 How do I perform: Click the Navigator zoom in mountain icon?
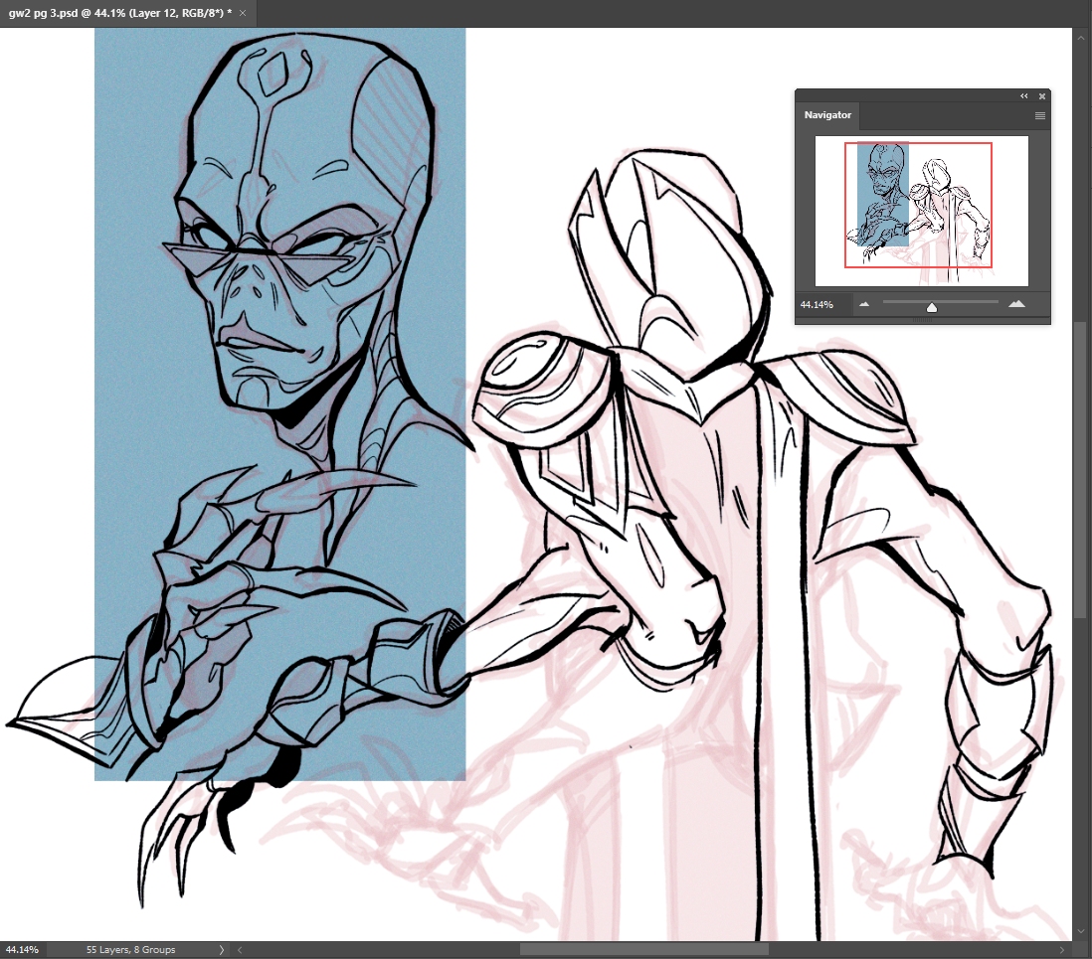1015,304
